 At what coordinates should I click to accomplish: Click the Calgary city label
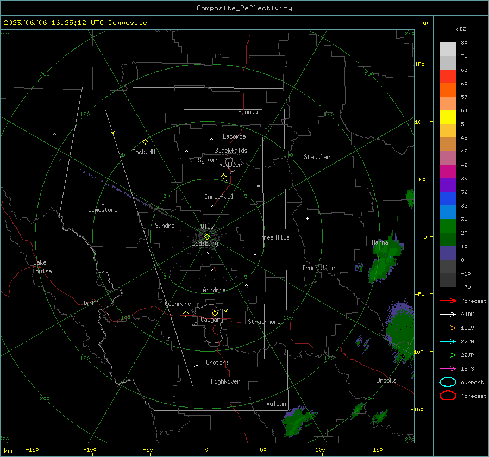[x=212, y=320]
